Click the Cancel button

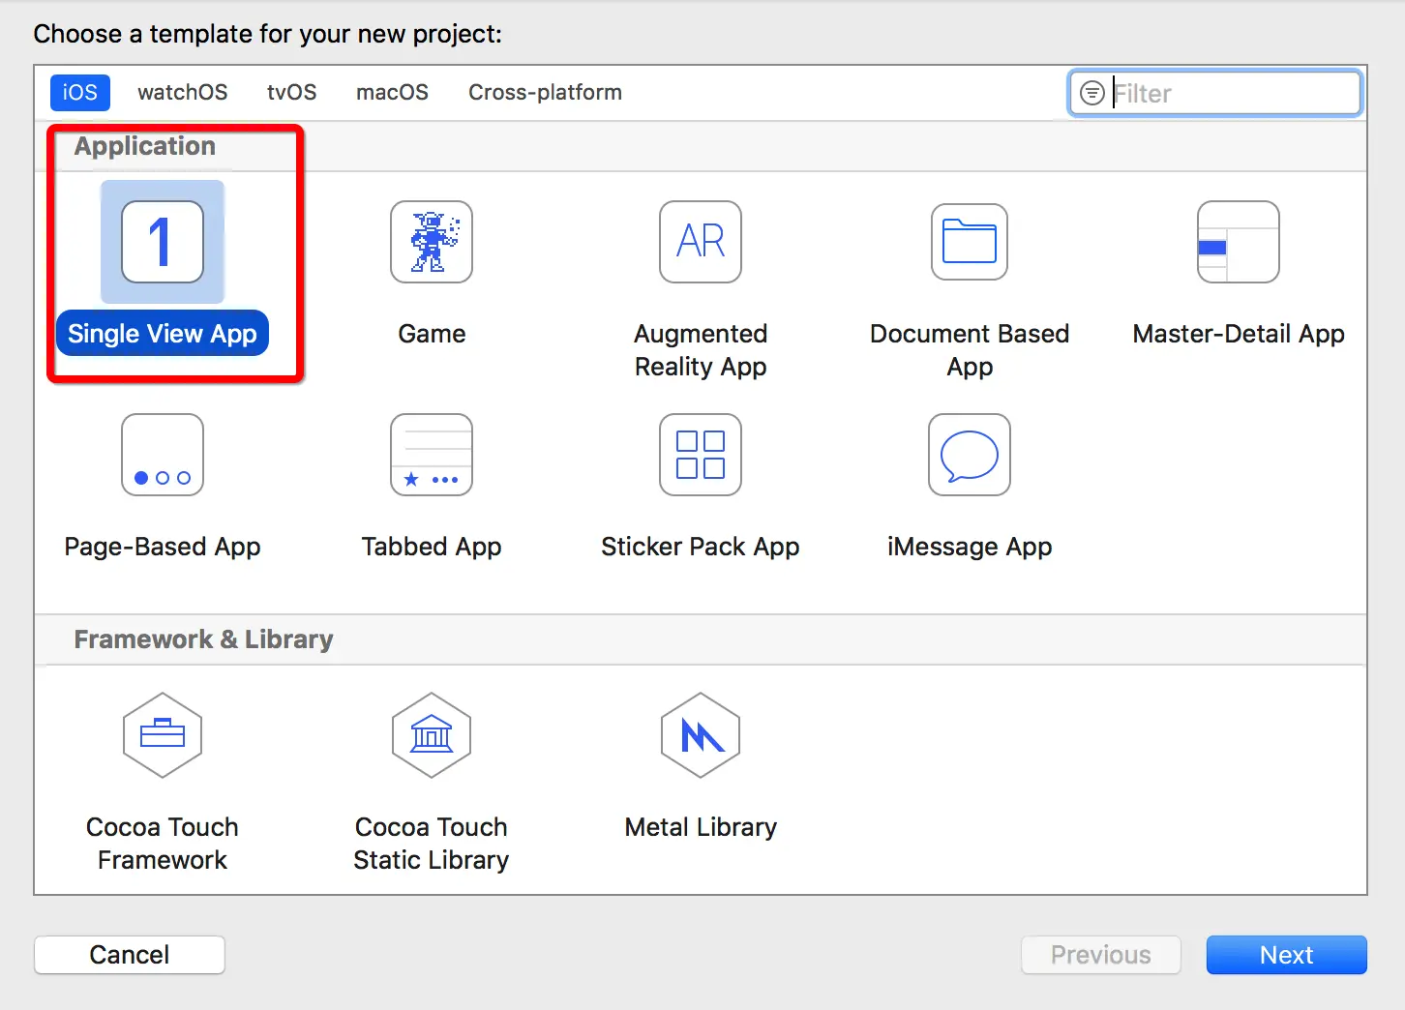pyautogui.click(x=130, y=955)
